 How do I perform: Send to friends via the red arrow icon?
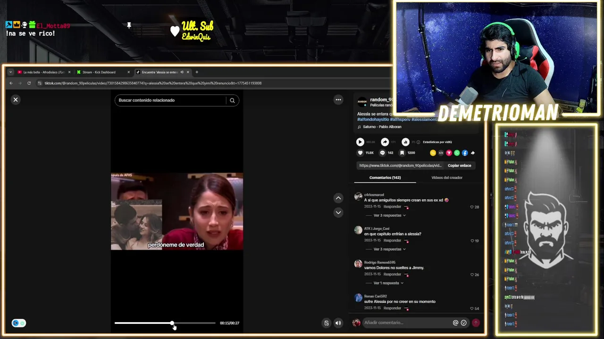pyautogui.click(x=449, y=153)
